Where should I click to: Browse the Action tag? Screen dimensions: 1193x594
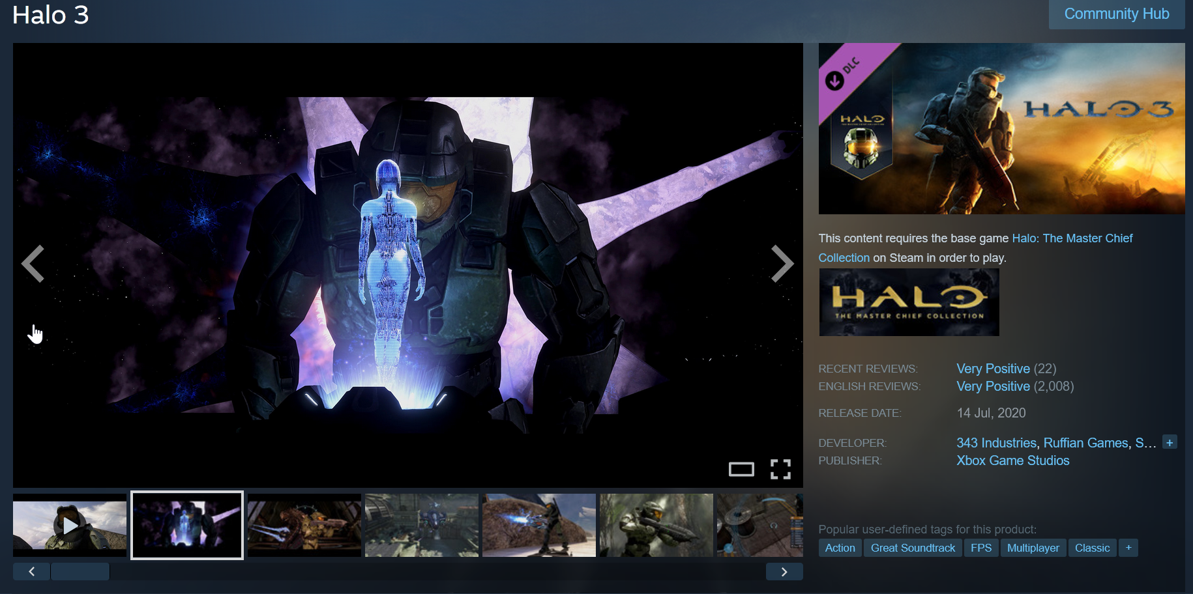(x=840, y=548)
